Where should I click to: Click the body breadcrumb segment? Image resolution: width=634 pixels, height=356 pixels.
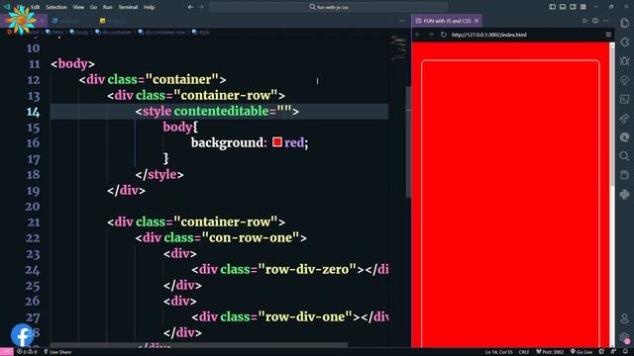click(79, 33)
